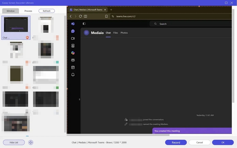Screen dimensions: 237x148
Task: Open the Communities icon in Teams sidebar
Action: (73, 60)
